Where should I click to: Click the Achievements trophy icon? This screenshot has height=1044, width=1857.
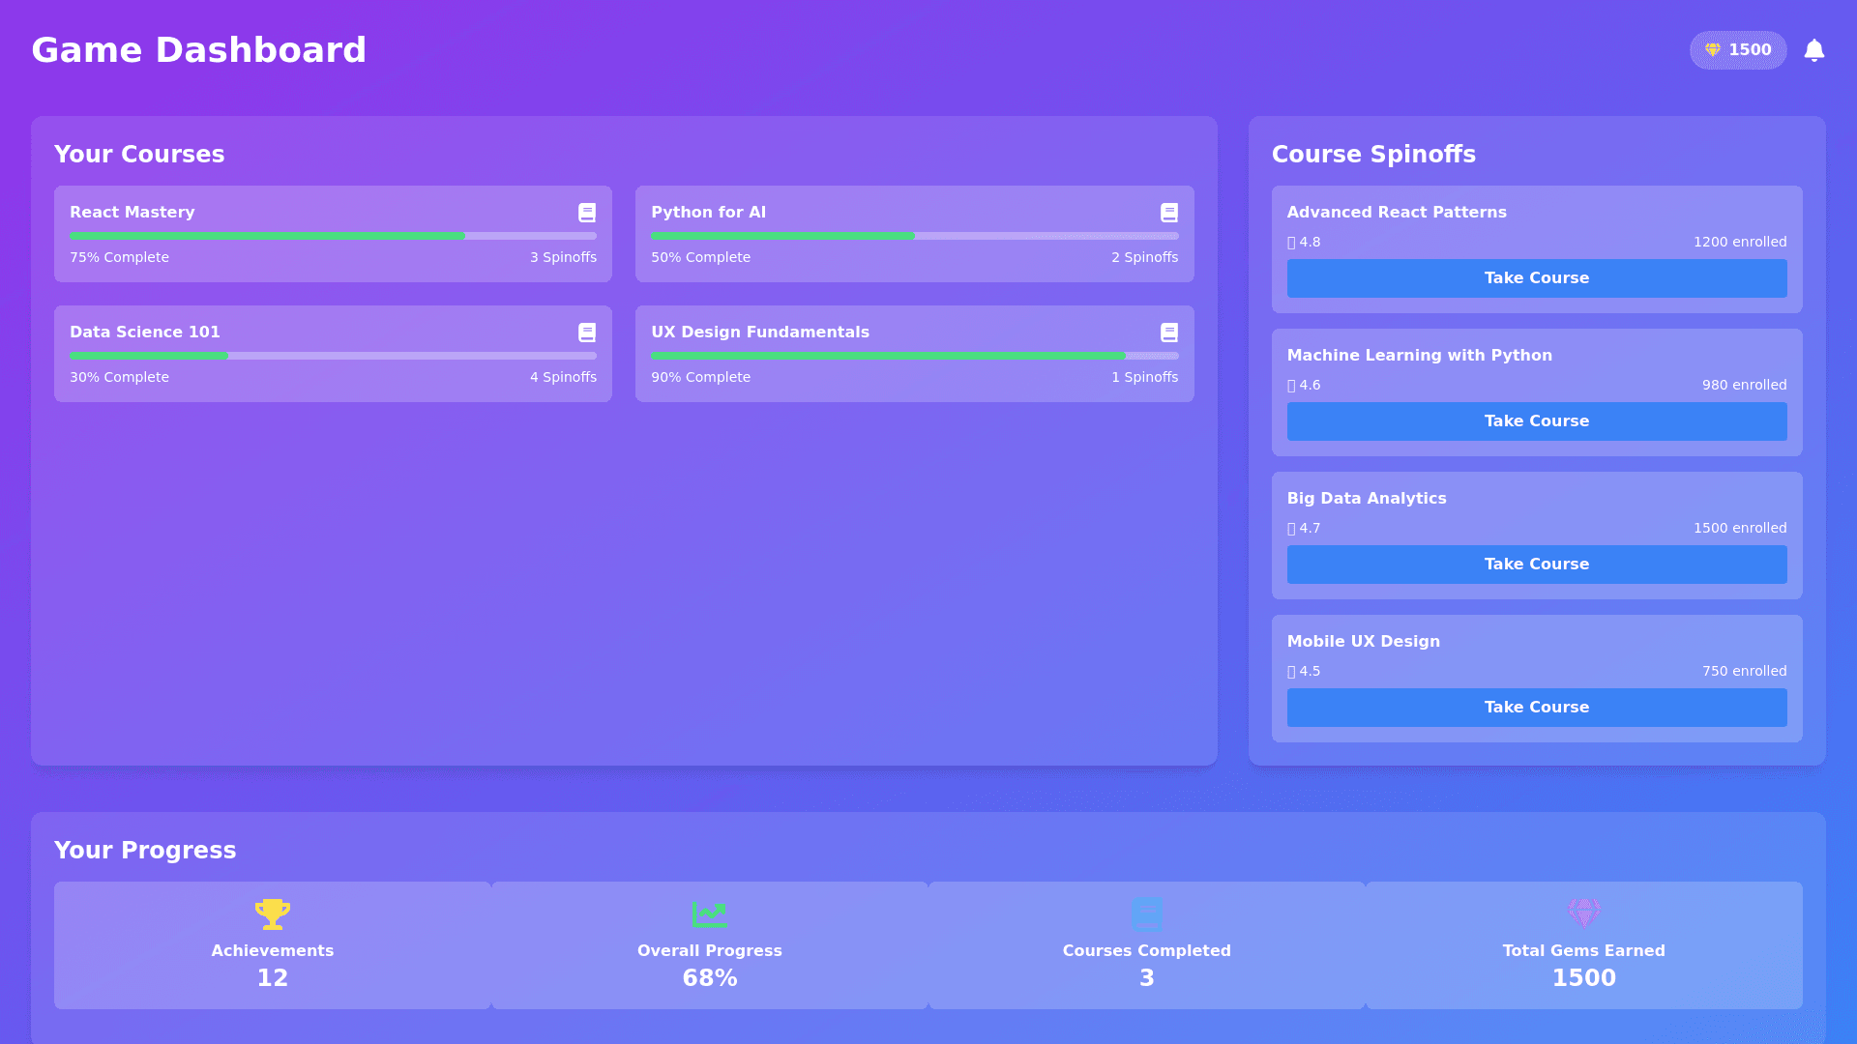[273, 913]
